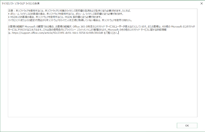205x132 pixels.
Task: Click the OK button
Action: (187, 125)
